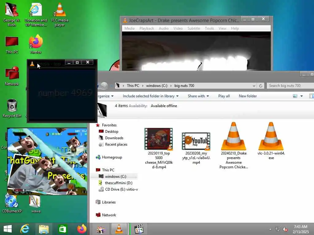
Task: Click the Windows Start button
Action: pos(8,229)
